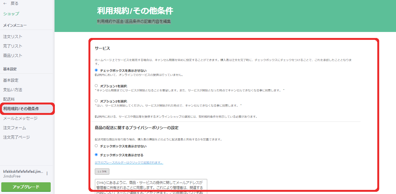Select オプション2を選択 radio button

[96, 101]
